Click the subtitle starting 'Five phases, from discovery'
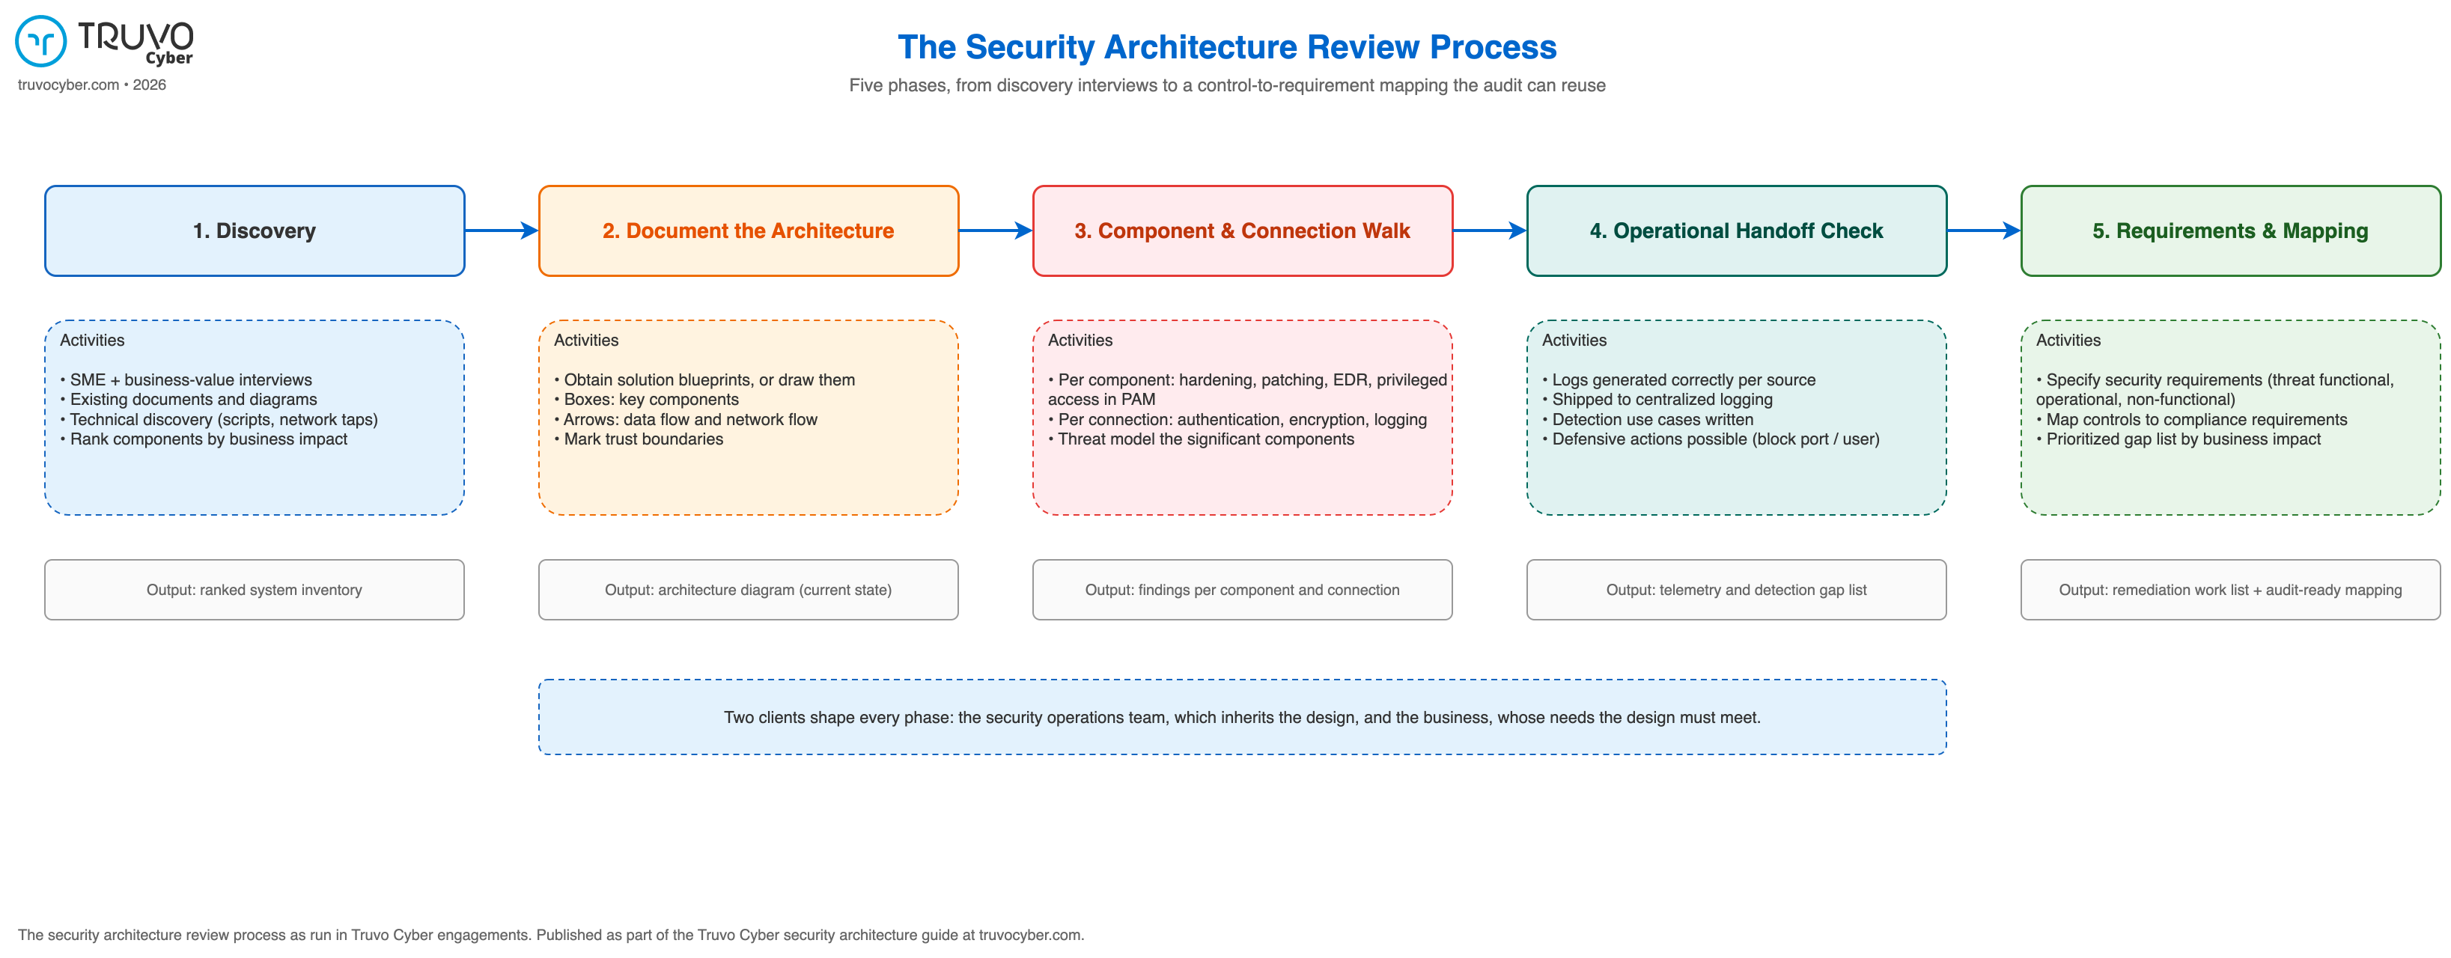This screenshot has height=958, width=2451. (x=1226, y=85)
